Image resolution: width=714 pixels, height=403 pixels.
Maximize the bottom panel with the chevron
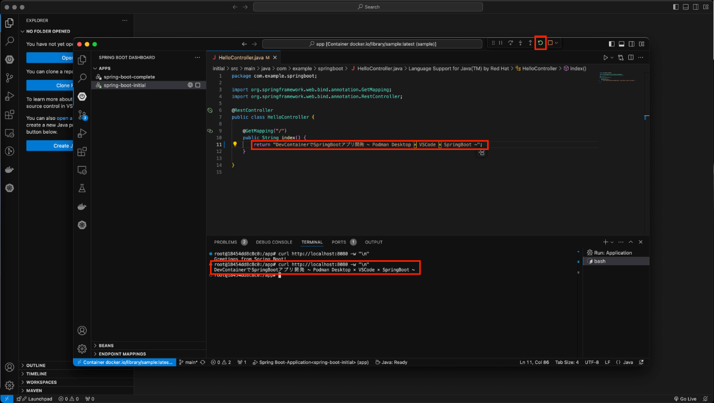(x=631, y=242)
